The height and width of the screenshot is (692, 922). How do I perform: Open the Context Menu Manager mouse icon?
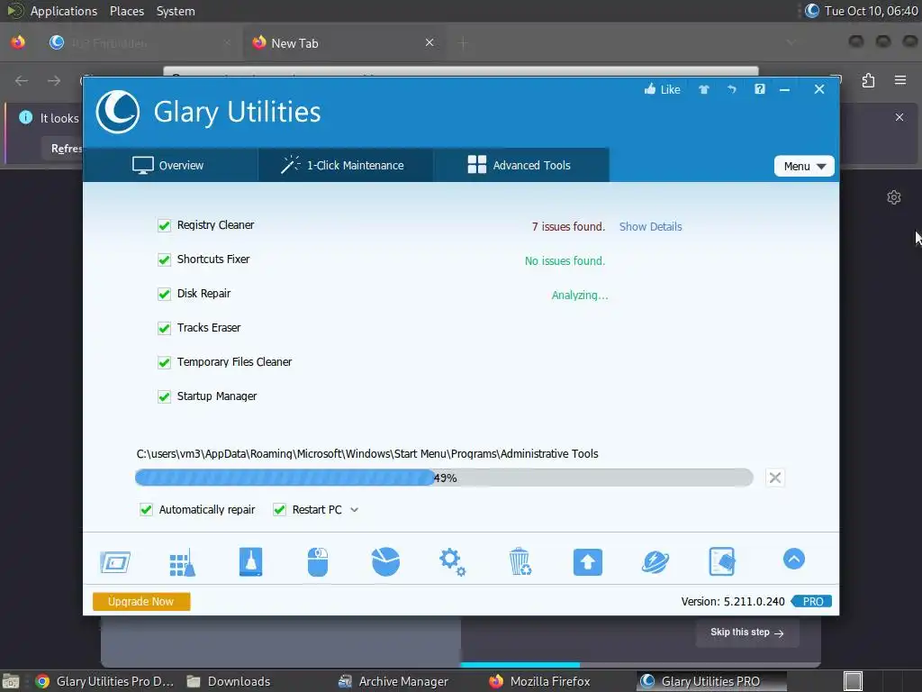(318, 562)
